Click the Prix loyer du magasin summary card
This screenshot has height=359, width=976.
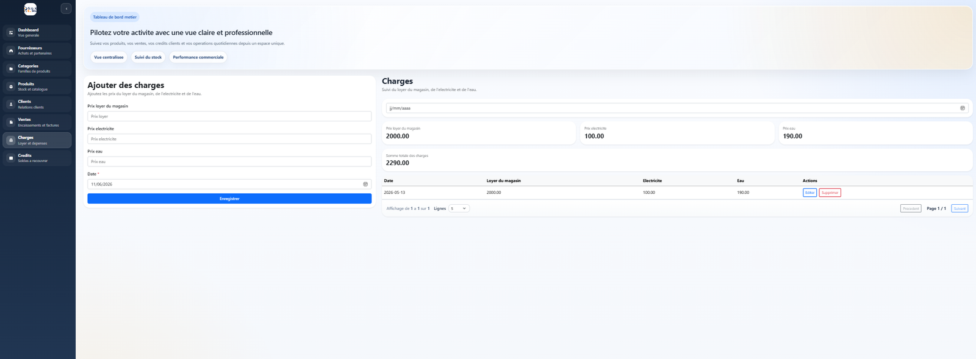pyautogui.click(x=479, y=133)
